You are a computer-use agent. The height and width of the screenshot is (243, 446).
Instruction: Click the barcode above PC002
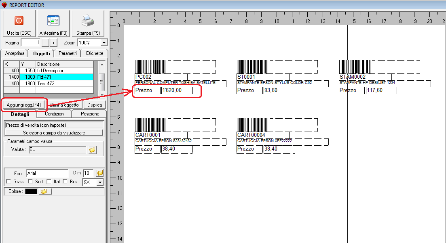[x=151, y=67]
